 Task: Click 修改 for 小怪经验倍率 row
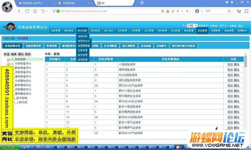tap(230, 65)
